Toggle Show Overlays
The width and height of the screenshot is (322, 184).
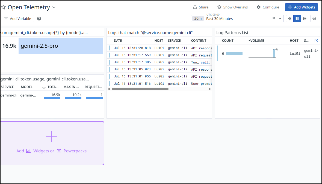232,7
